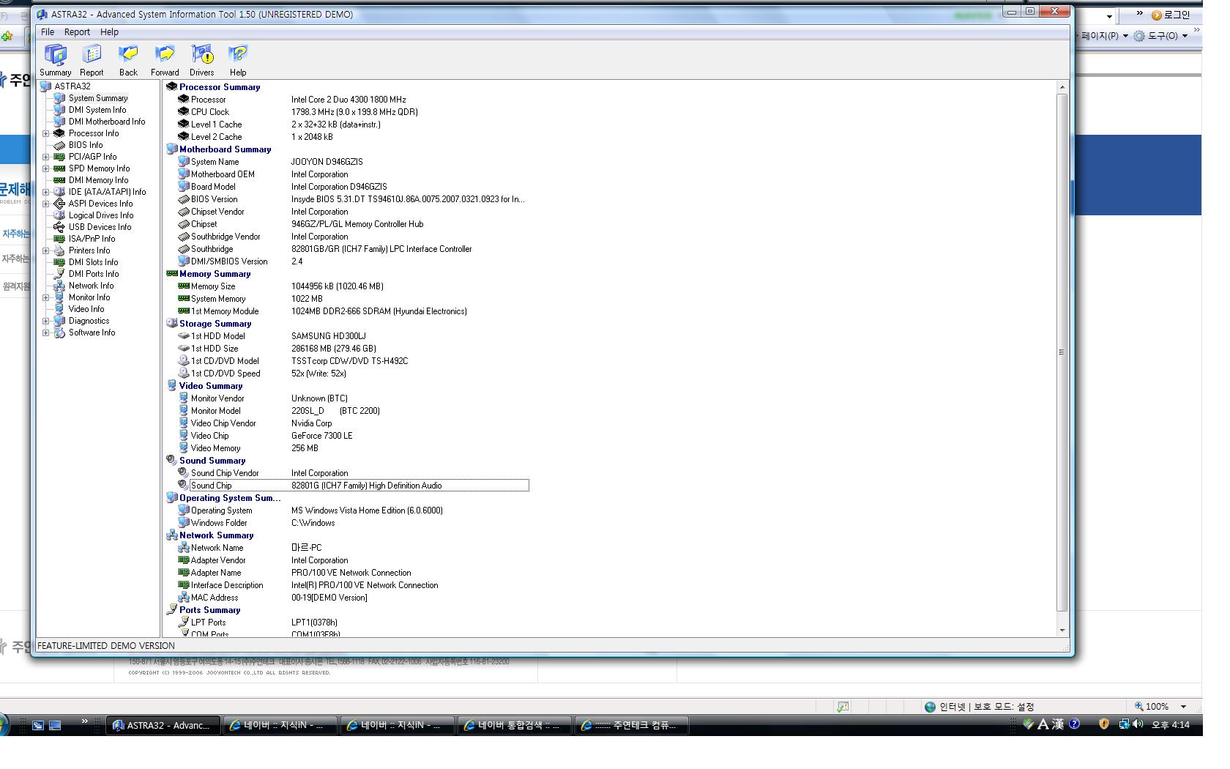Click the Storage Summary header icon
Viewport: 1230px width, 769px height.
(x=172, y=323)
